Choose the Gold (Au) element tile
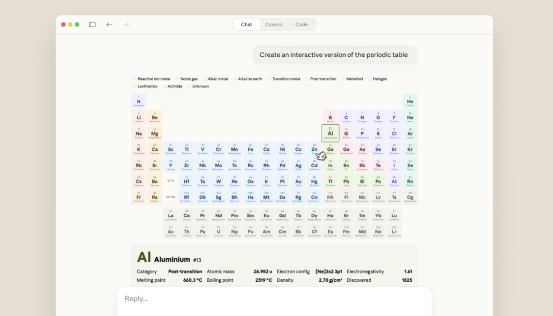The height and width of the screenshot is (316, 553). tap(299, 182)
